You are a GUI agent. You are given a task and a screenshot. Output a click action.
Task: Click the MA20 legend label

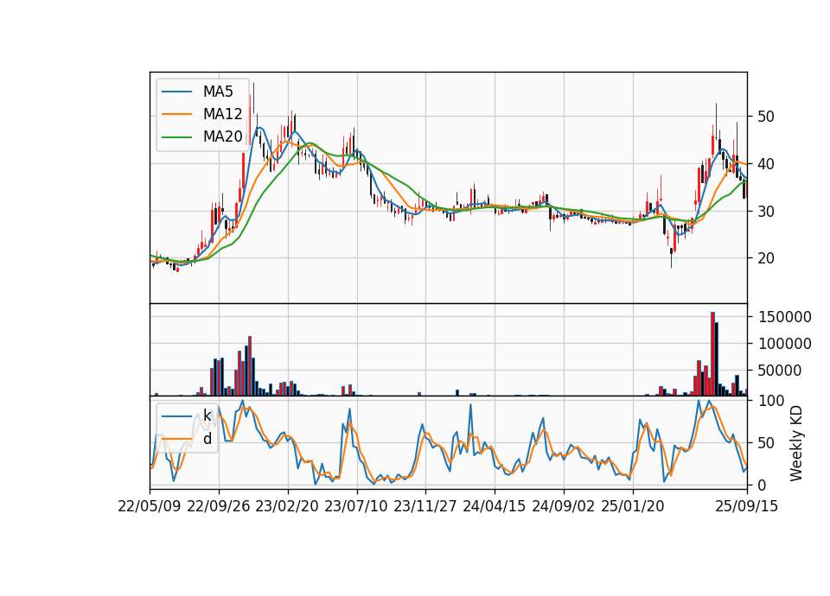(222, 137)
